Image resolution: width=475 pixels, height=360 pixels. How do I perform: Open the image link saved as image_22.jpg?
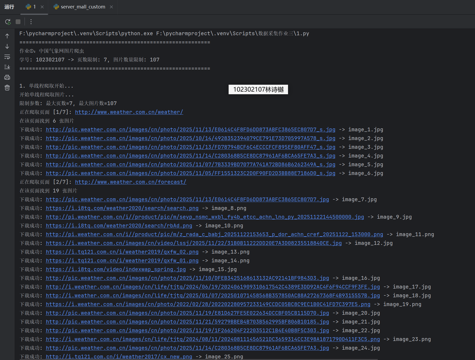pyautogui.click(x=187, y=331)
